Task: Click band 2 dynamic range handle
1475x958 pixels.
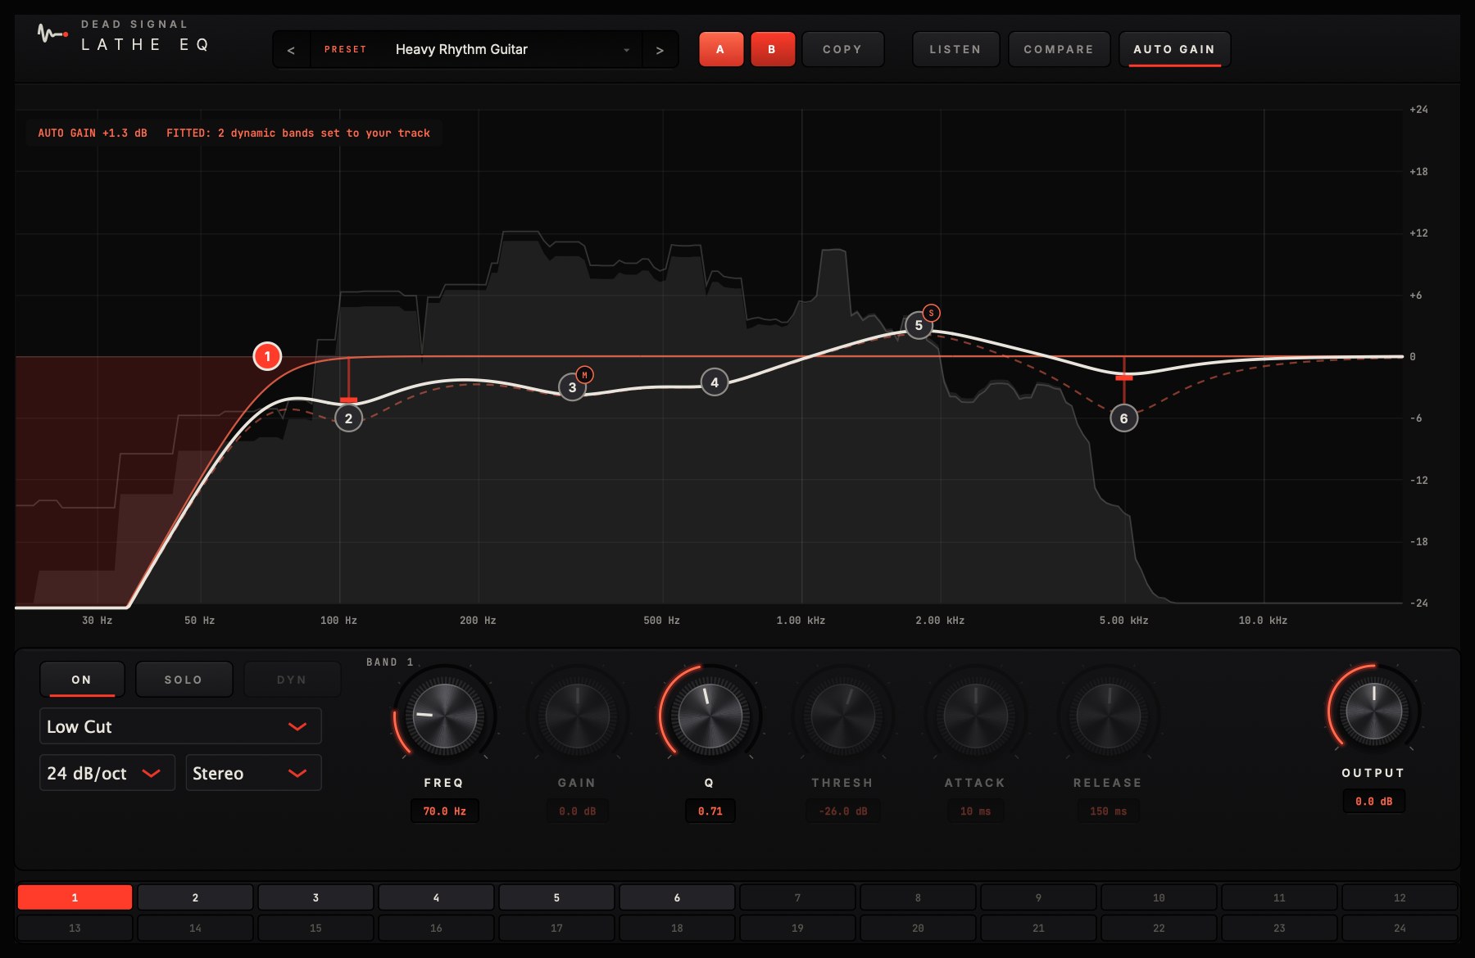Action: point(348,400)
